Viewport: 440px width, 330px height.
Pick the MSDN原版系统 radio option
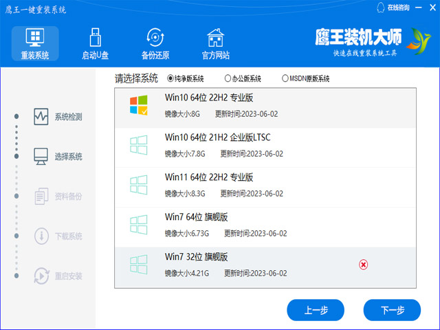[285, 78]
